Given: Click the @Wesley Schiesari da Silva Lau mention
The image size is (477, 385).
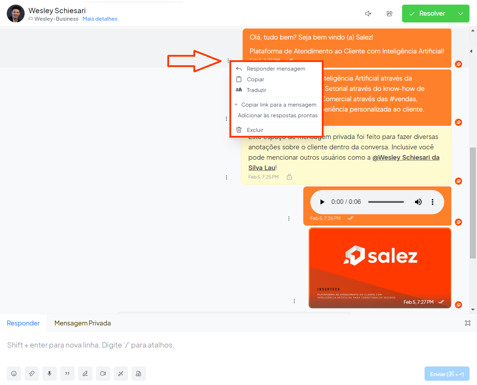Looking at the screenshot, I should 344,163.
